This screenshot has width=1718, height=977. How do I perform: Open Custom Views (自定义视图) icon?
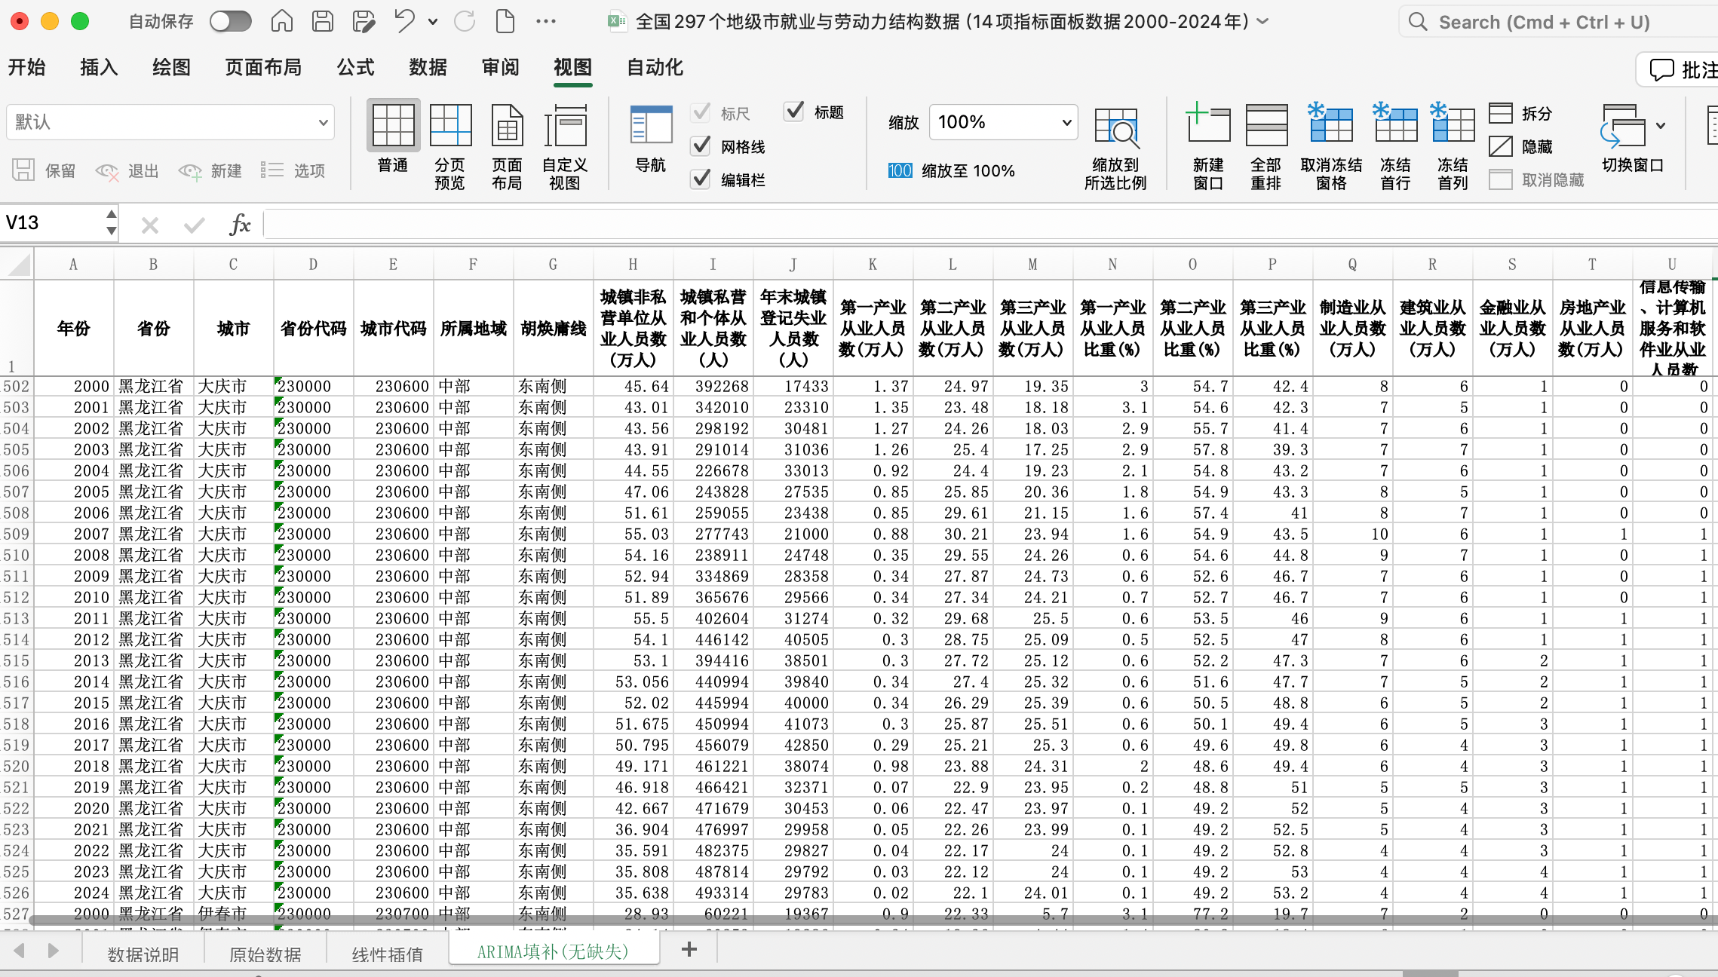(565, 126)
